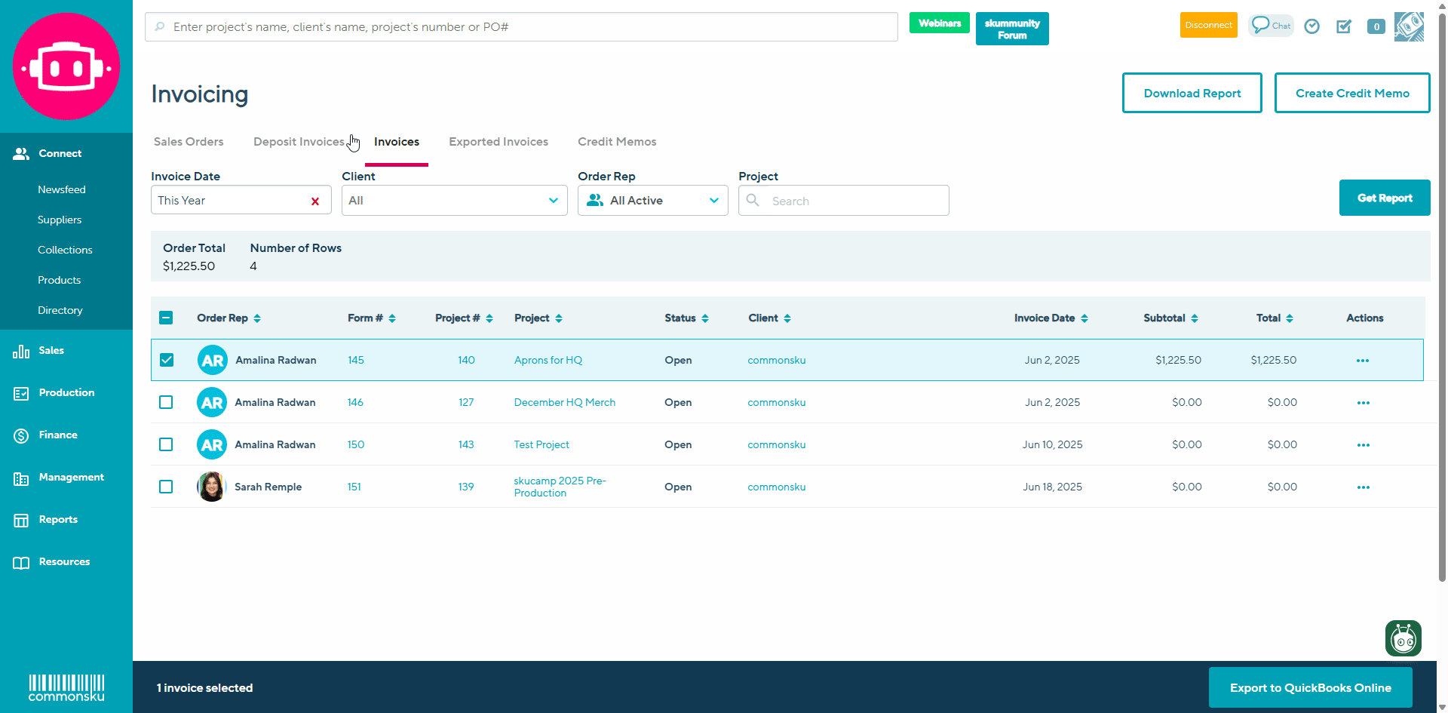Click Export to QuickBooks Online button

click(1310, 687)
